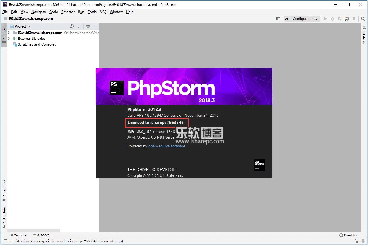Viewport: 368px width, 245px height.
Task: Click Scroll from Source target icon
Action: tap(72, 26)
